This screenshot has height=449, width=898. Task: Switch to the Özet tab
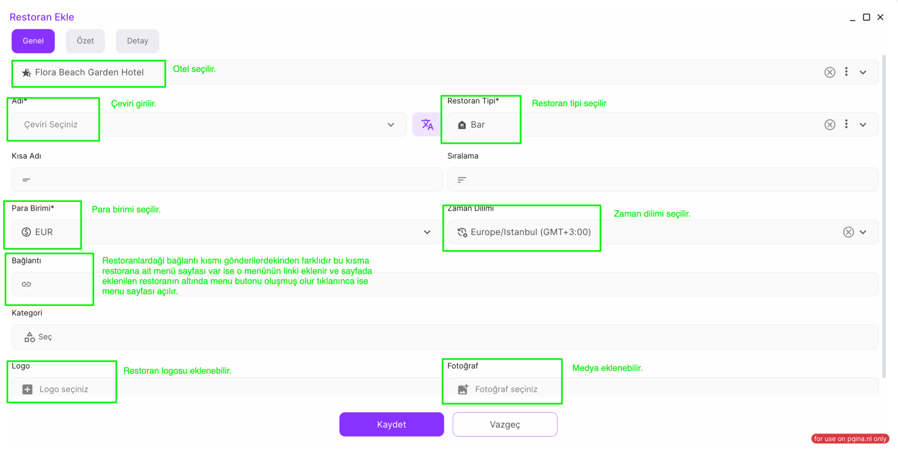click(x=85, y=41)
